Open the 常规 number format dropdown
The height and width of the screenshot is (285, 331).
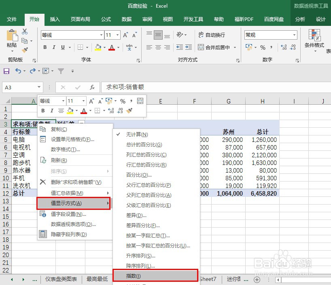[x=294, y=35]
